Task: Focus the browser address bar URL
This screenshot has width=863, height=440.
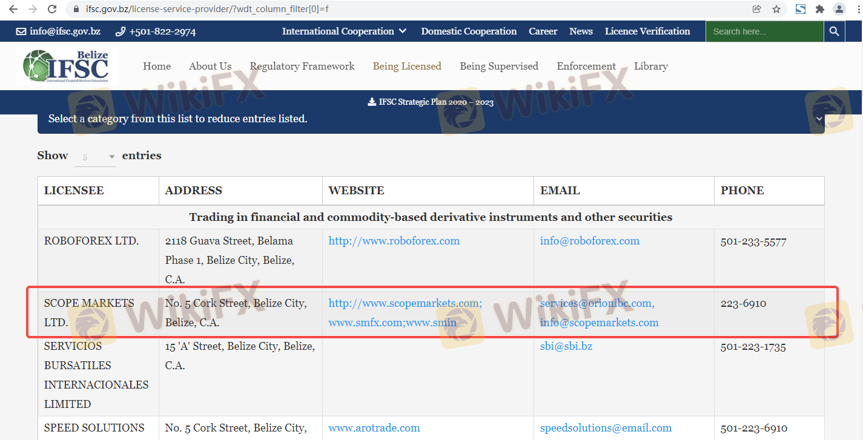Action: click(208, 10)
